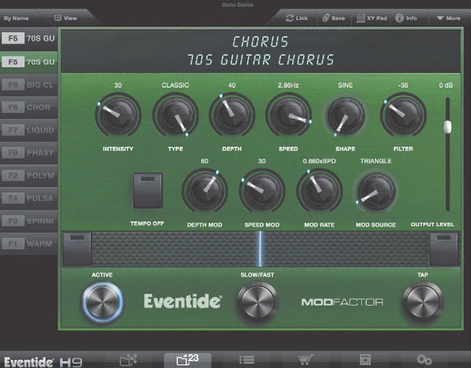Screen dimensions: 471x368
Task: Click the MODFACTOR logo on the pedal
Action: coord(342,302)
